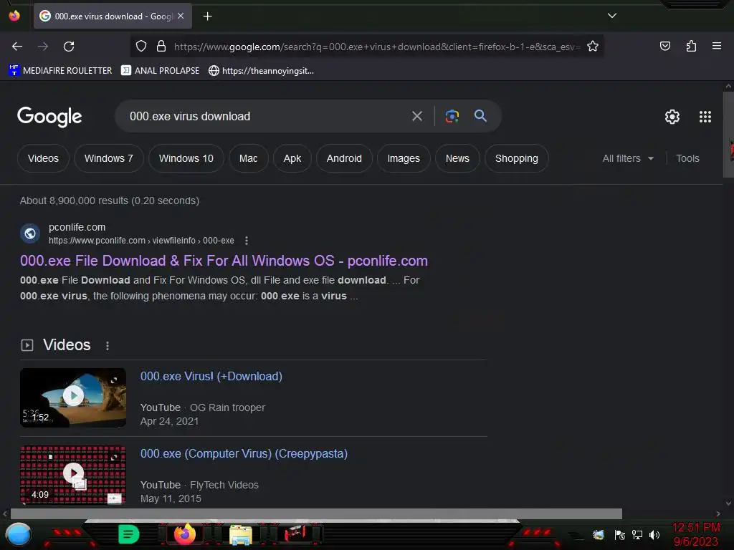Open a new tab with plus button

(207, 16)
